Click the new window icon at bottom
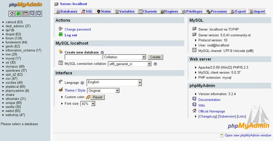 (222, 135)
